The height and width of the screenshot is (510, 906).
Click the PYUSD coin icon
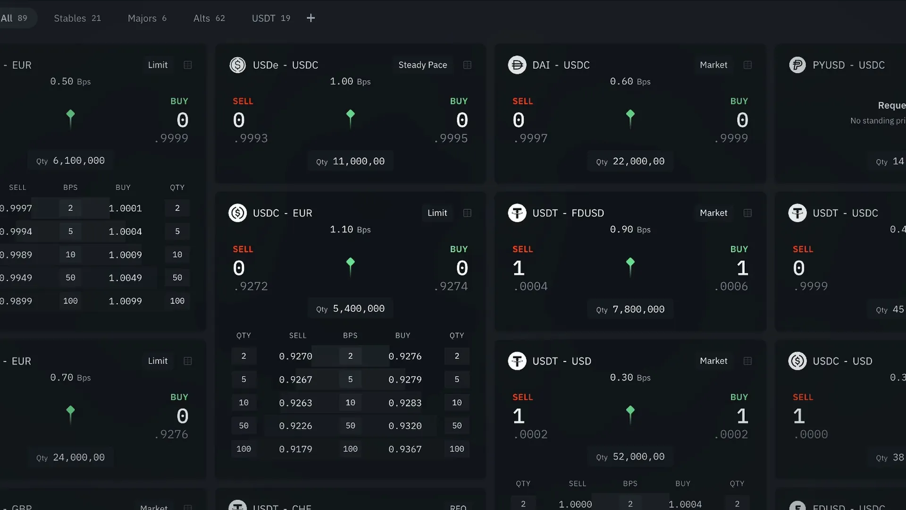tap(797, 65)
